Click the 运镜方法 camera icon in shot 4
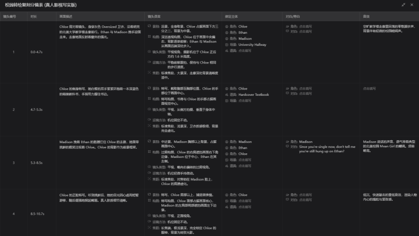The image size is (419, 236). 149,221
